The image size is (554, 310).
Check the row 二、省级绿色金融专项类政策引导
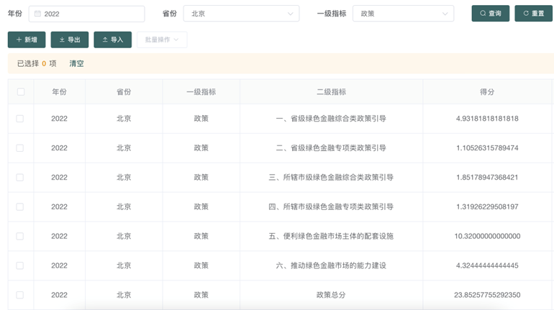(20, 148)
